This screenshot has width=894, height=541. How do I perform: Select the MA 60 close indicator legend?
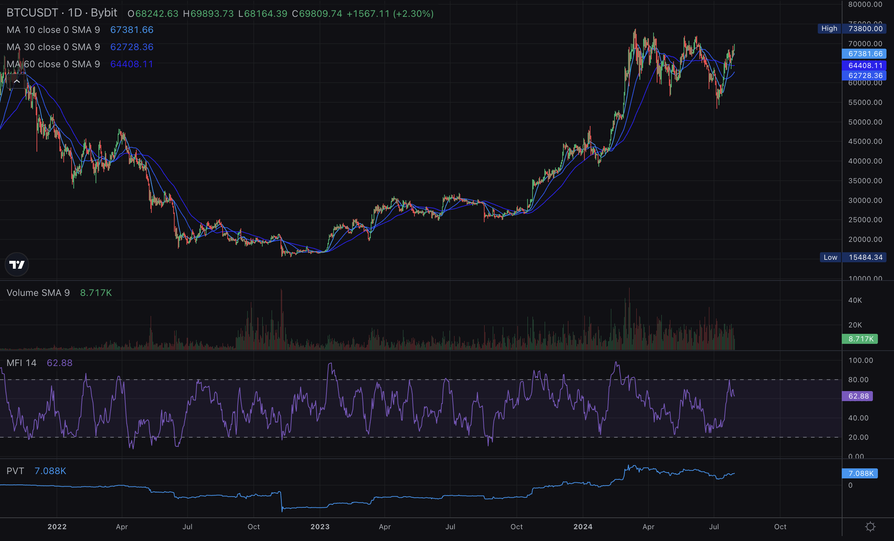coord(53,64)
